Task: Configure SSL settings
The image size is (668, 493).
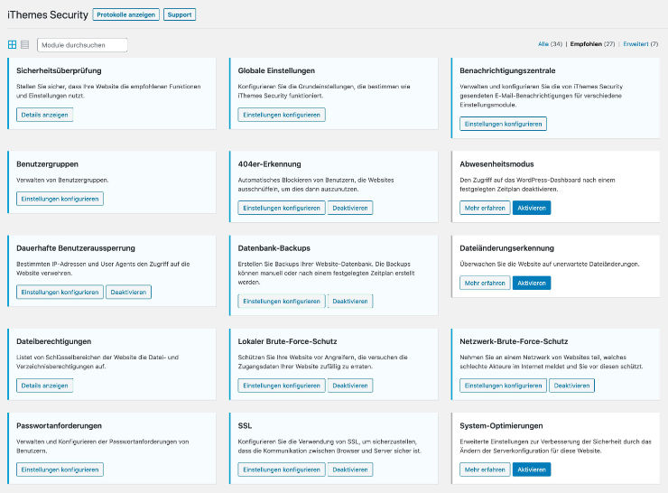Action: pos(282,470)
